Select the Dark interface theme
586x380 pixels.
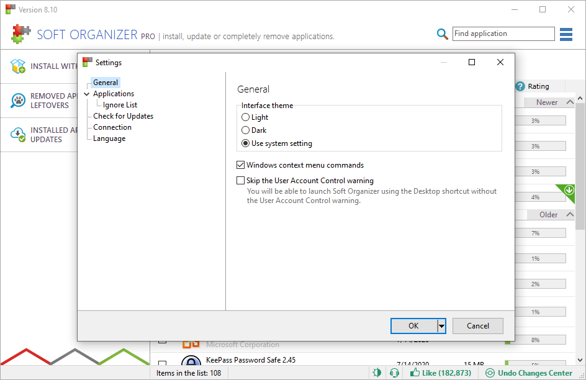(245, 130)
